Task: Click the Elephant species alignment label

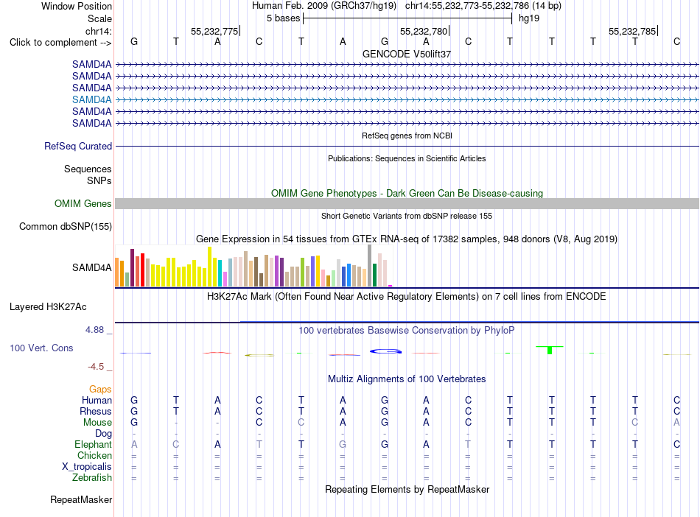Action: tap(93, 444)
